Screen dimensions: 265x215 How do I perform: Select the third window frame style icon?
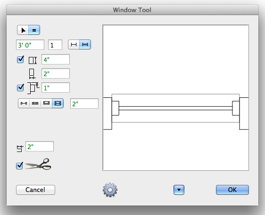pyautogui.click(x=46, y=103)
